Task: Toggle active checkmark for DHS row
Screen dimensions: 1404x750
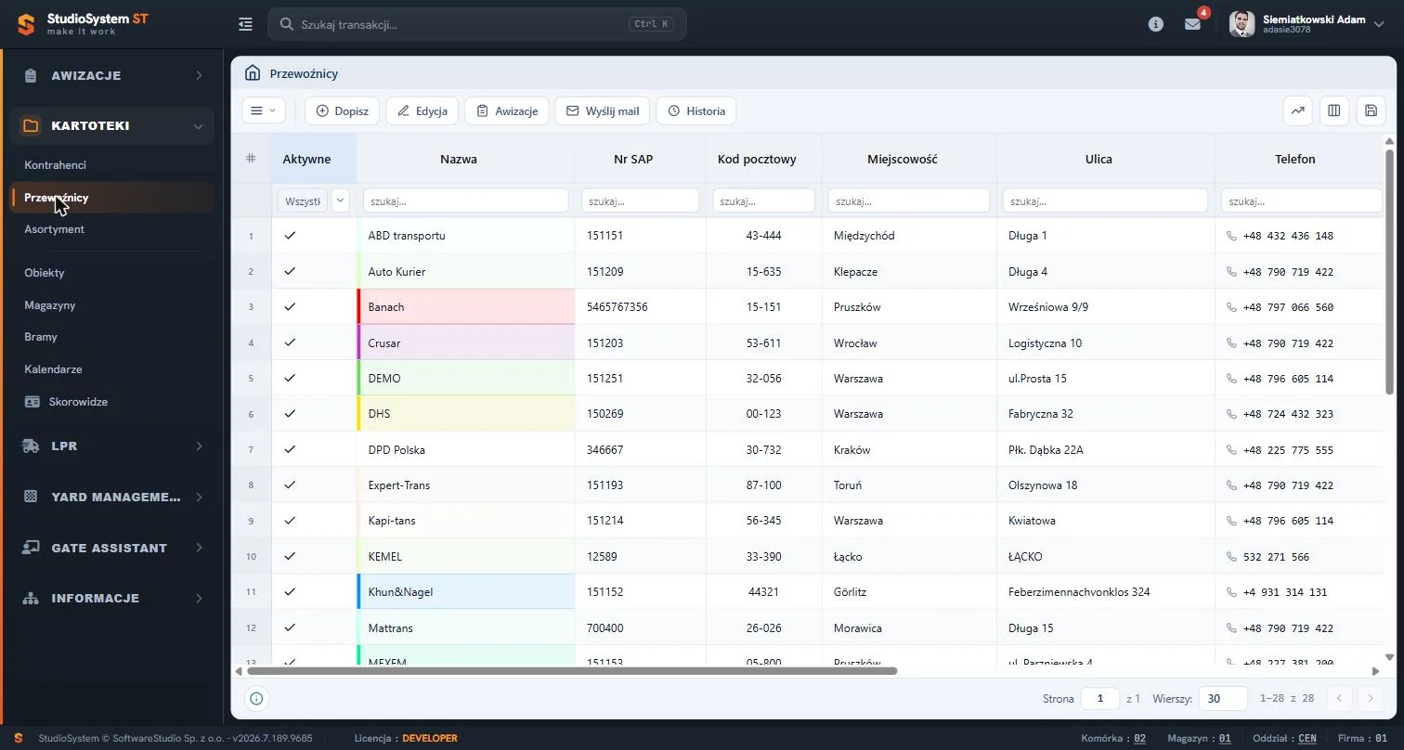Action: point(290,414)
